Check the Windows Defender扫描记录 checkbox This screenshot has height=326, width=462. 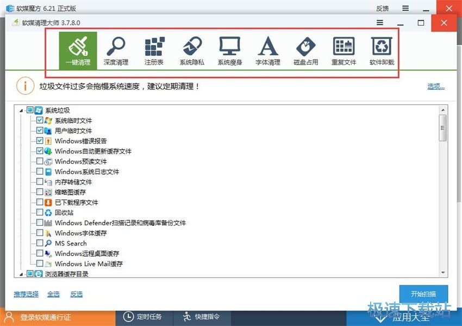coord(40,222)
